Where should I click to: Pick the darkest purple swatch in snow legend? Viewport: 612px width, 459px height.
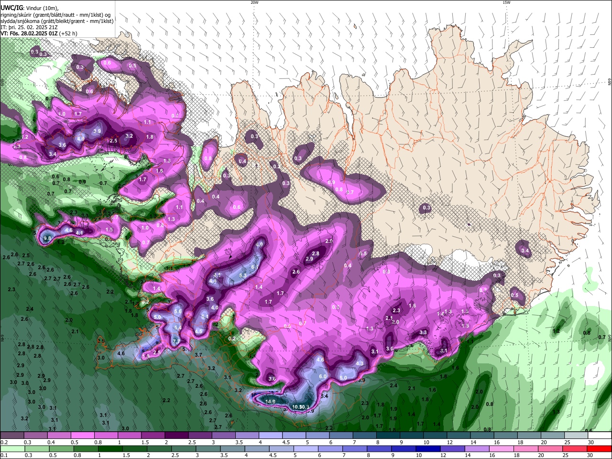(176, 435)
